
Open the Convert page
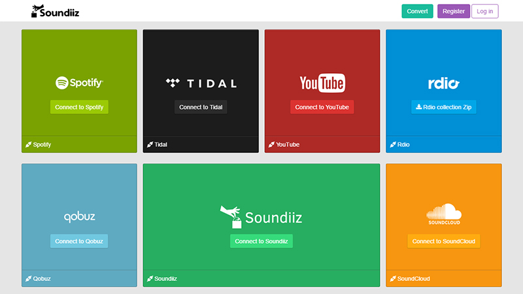pyautogui.click(x=417, y=11)
